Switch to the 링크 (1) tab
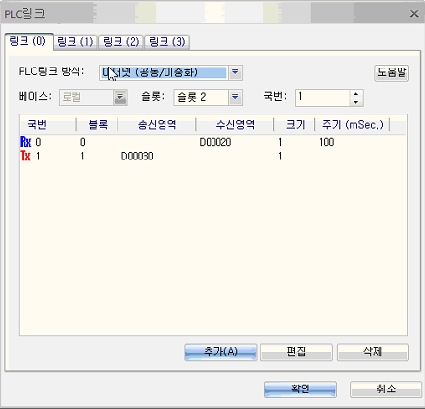The image size is (425, 409). coord(75,42)
